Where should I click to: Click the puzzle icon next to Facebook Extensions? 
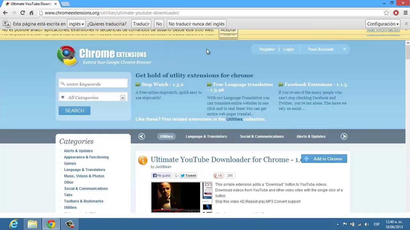click(x=281, y=84)
